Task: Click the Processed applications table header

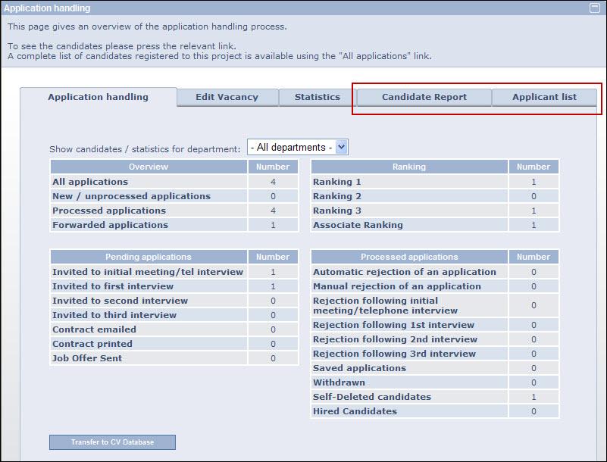Action: (409, 257)
